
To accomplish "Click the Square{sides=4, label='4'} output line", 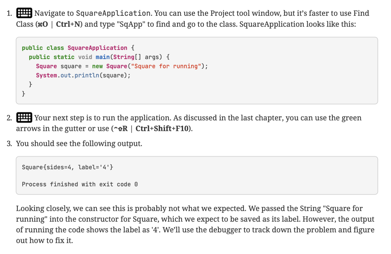I will click(x=67, y=167).
